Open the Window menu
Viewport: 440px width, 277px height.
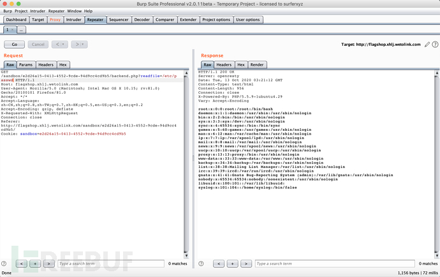(75, 11)
